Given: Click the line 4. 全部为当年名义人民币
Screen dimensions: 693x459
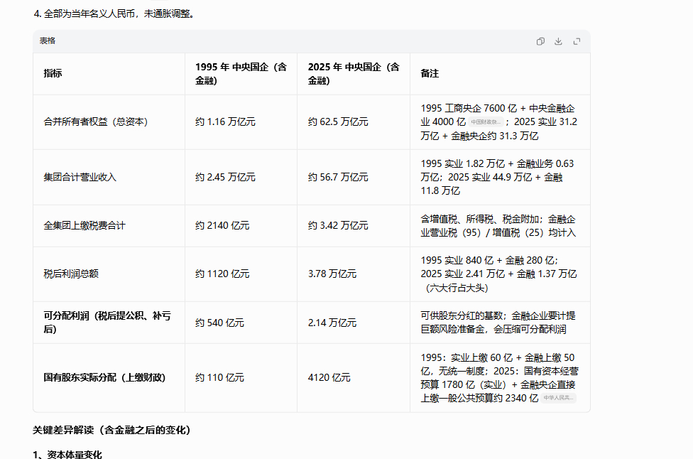Looking at the screenshot, I should 114,13.
